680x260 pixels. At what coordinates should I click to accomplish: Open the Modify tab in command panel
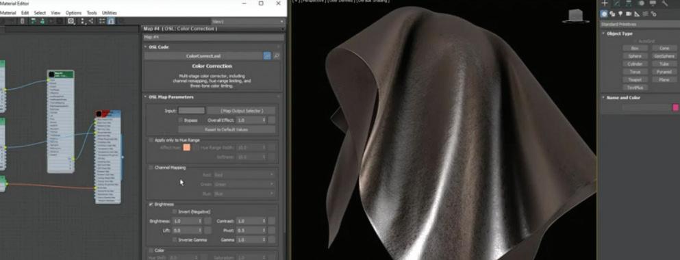coord(617,3)
